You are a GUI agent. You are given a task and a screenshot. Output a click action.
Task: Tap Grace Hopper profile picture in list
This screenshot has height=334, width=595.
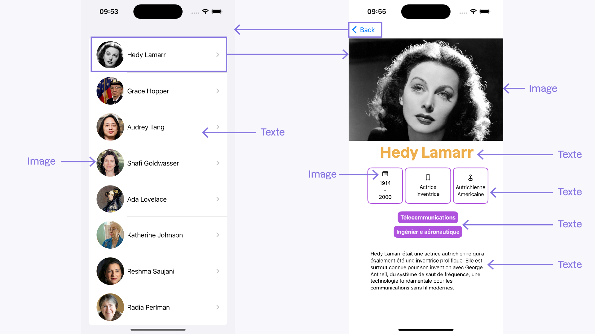[110, 91]
